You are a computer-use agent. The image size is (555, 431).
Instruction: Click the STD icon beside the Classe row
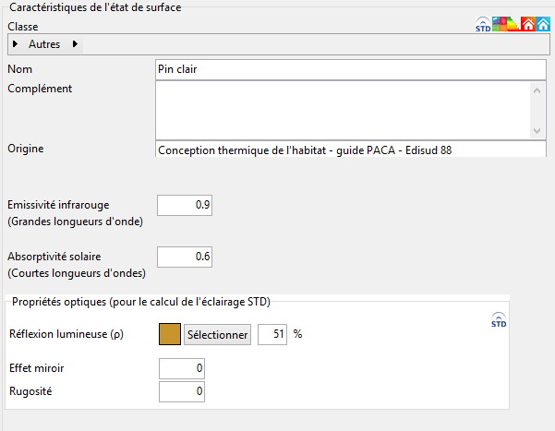pyautogui.click(x=483, y=24)
